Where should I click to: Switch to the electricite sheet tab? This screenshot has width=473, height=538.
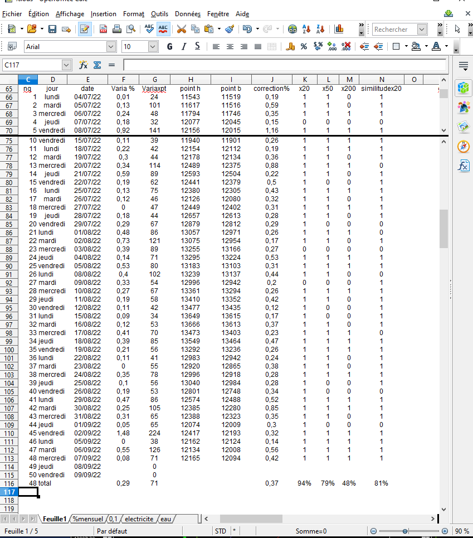tap(139, 518)
